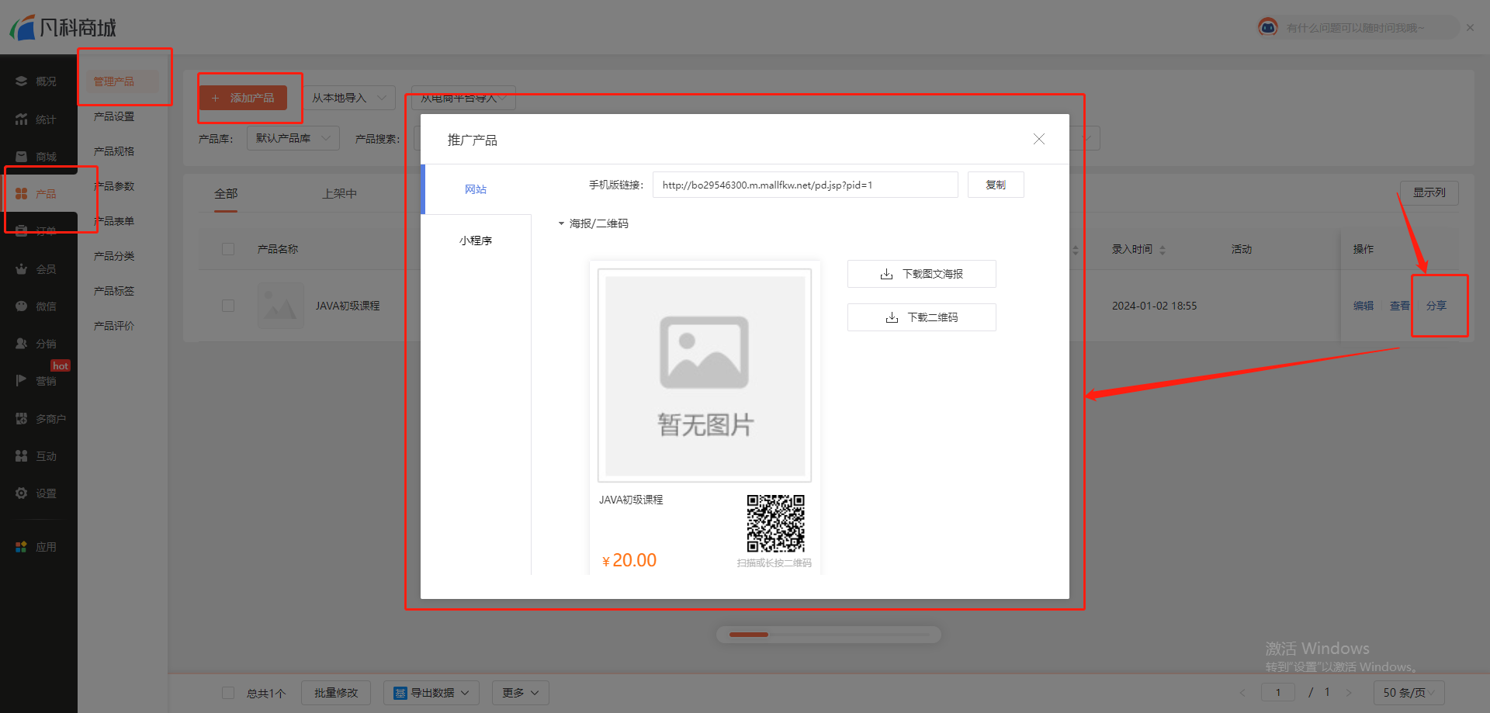The image size is (1490, 713).
Task: Switch to the 上架中 tab
Action: (x=339, y=193)
